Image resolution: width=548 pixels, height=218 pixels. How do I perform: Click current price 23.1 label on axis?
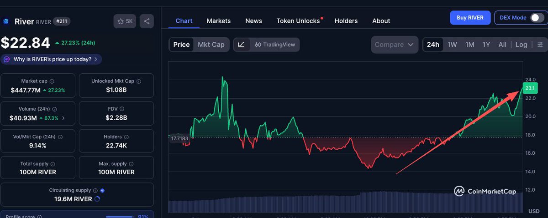(x=530, y=87)
